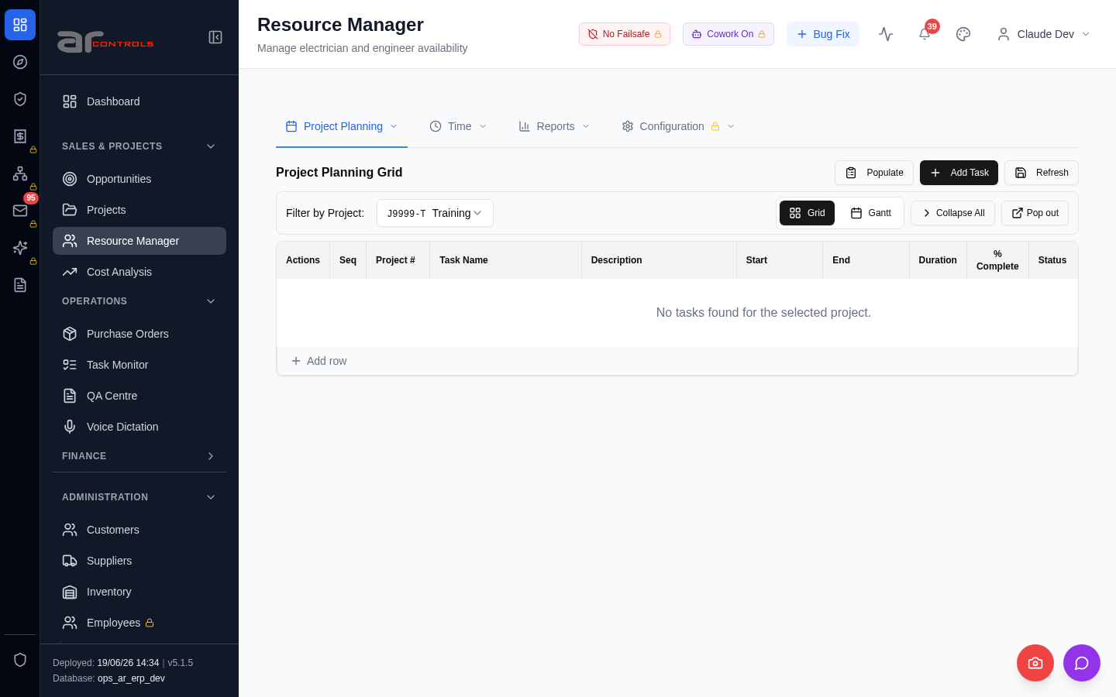Image resolution: width=1116 pixels, height=697 pixels.
Task: Open the network hierarchy icon in left rail
Action: pyautogui.click(x=20, y=173)
